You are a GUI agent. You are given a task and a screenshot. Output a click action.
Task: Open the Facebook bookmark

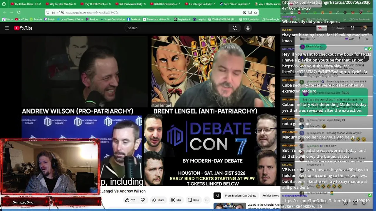click(134, 19)
